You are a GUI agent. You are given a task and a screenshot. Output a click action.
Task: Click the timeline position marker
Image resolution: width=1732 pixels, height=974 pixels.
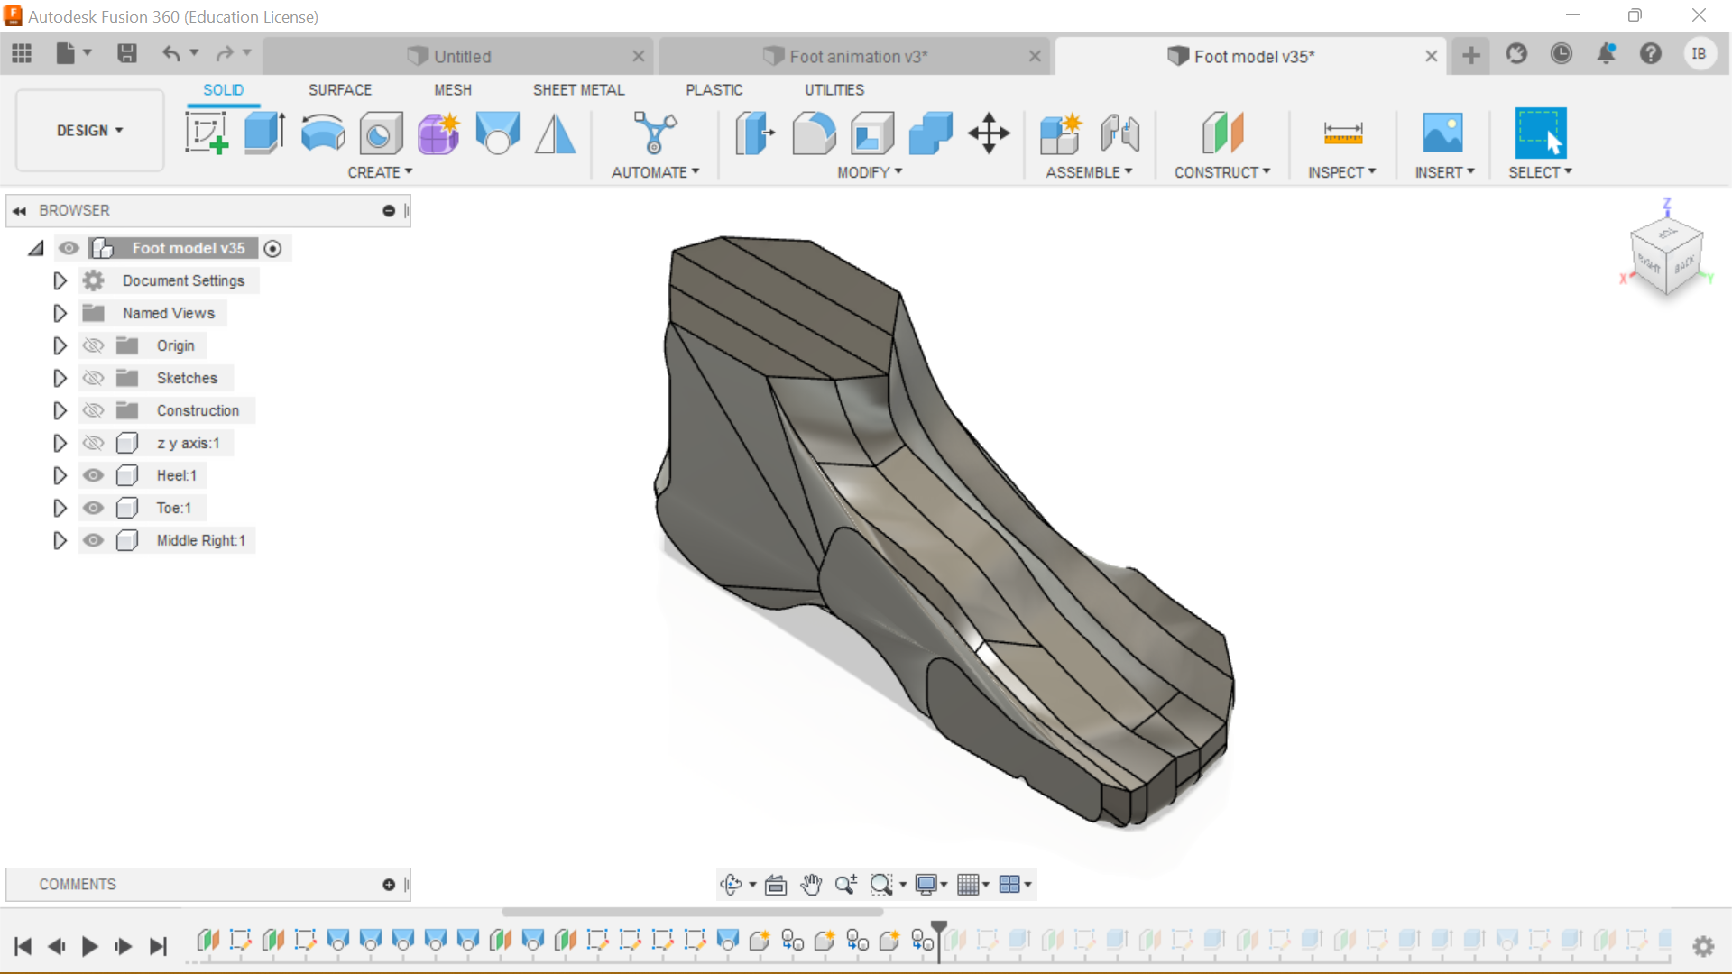(939, 929)
